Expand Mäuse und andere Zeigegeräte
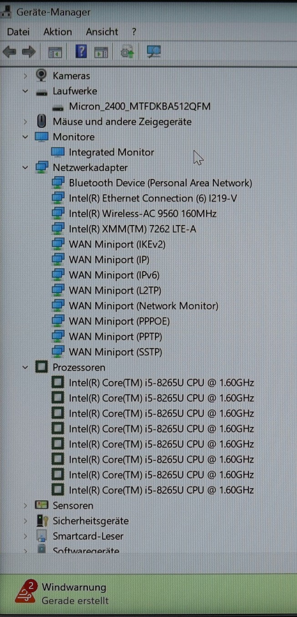Viewport: 297px width, 617px height. [x=26, y=122]
